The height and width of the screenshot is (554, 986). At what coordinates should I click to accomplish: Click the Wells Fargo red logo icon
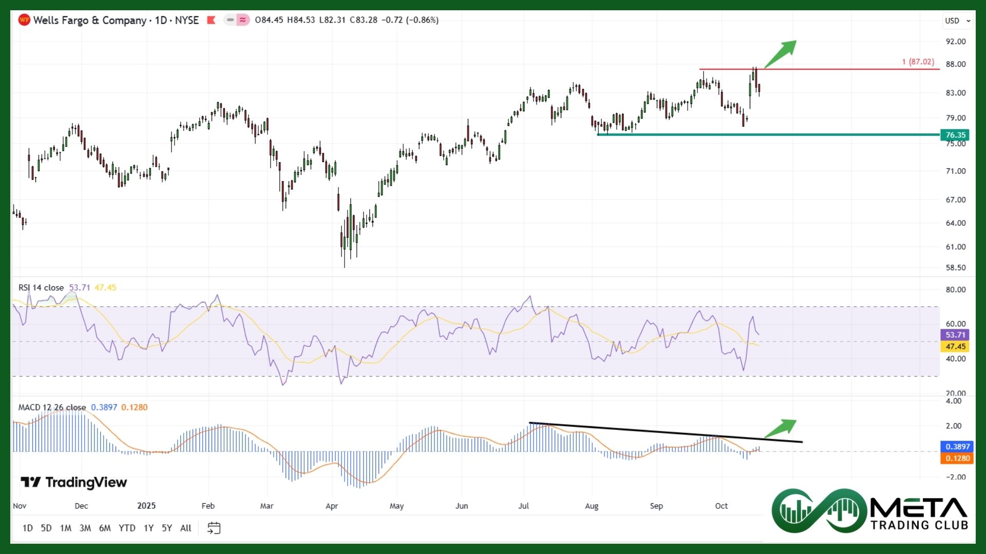click(x=24, y=20)
